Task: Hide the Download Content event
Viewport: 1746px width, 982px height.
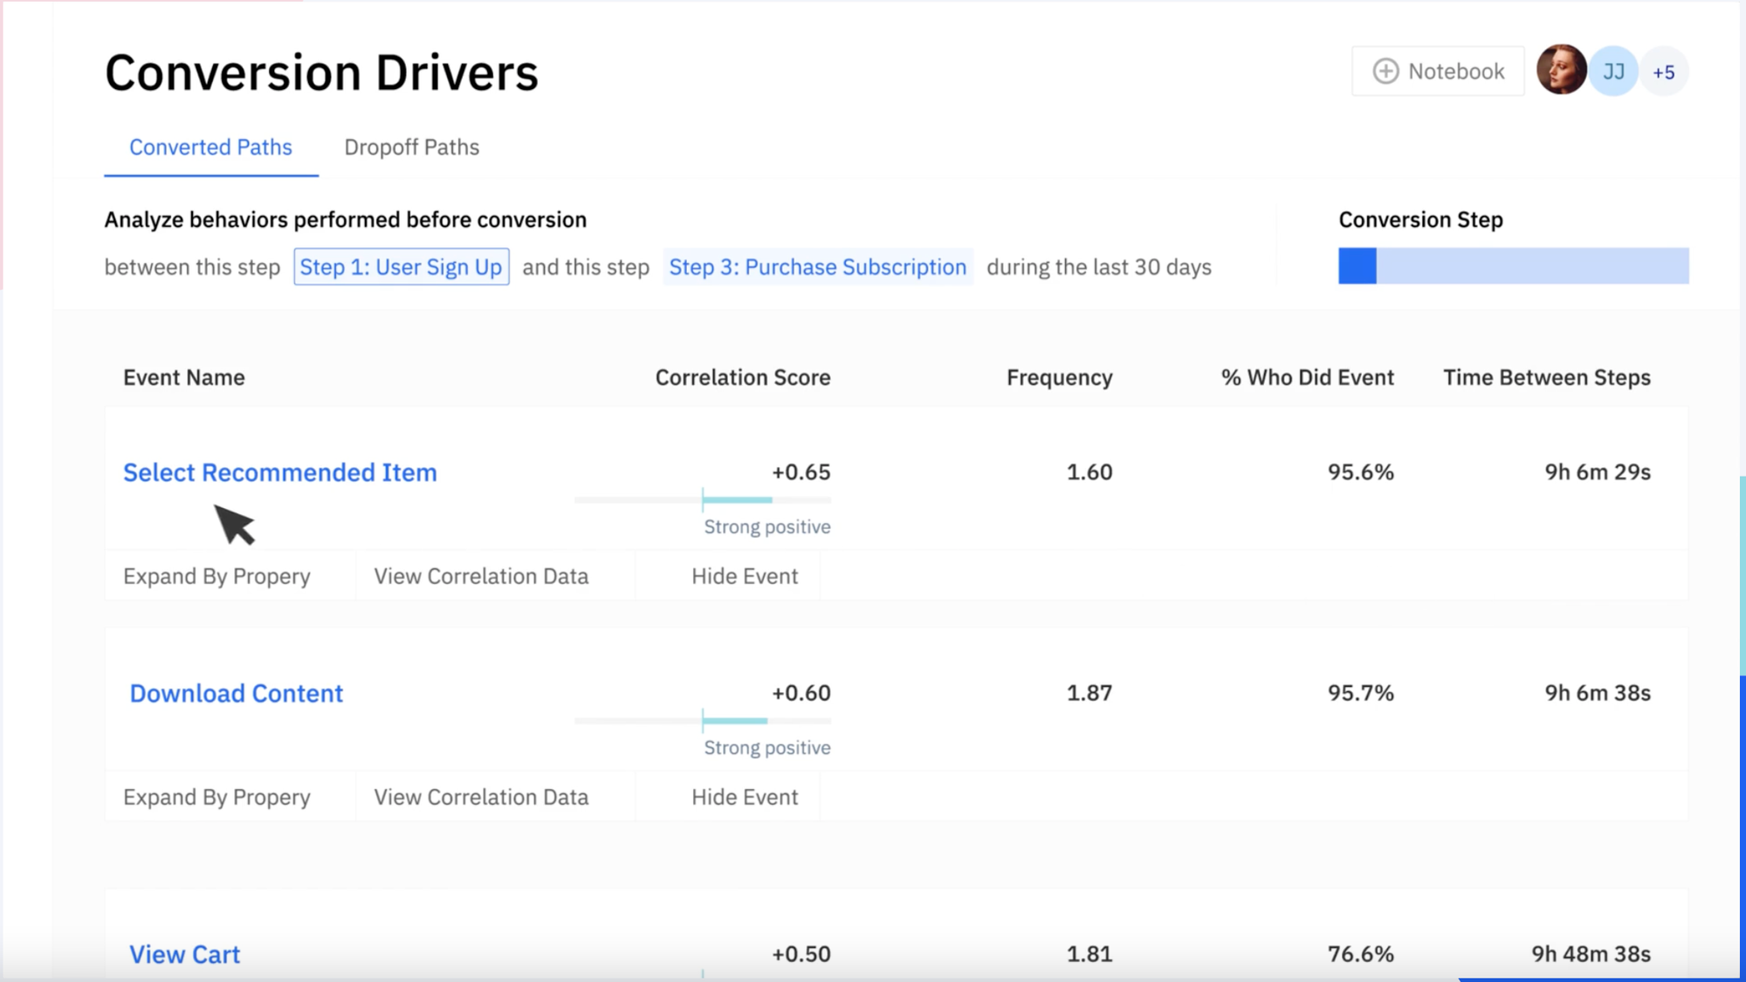Action: pyautogui.click(x=743, y=796)
